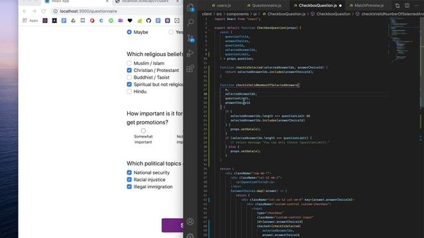The height and width of the screenshot is (238, 424).
Task: Check the Muslim / Islam checkbox
Action: [x=129, y=63]
